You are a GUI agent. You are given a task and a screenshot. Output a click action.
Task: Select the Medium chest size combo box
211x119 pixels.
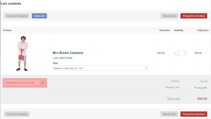point(100,68)
